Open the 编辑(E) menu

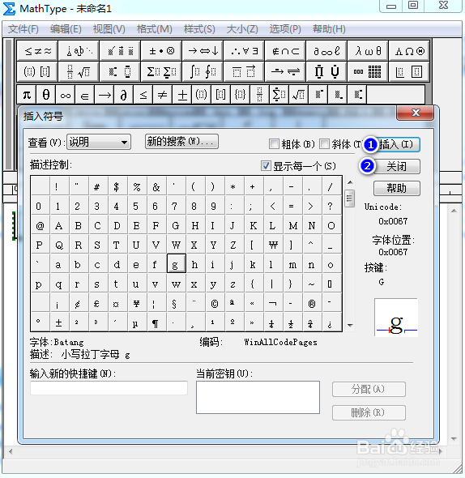(x=66, y=29)
